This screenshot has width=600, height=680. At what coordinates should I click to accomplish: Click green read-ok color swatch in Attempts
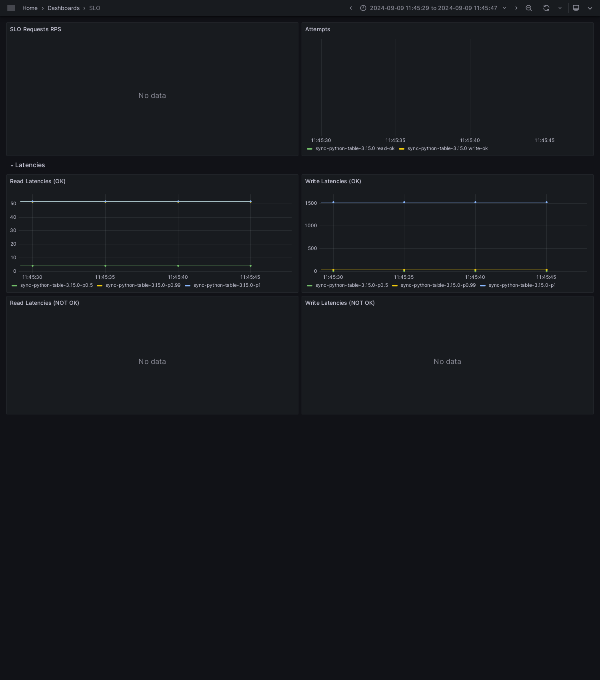(310, 149)
